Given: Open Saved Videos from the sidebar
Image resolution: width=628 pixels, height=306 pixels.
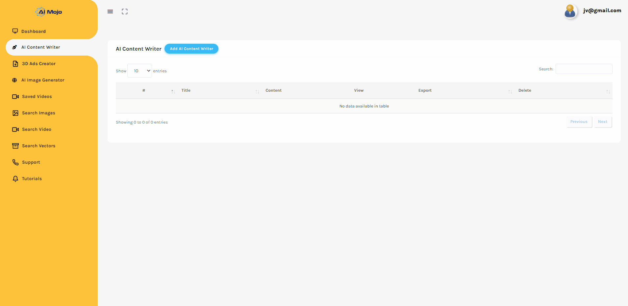Looking at the screenshot, I should (37, 97).
